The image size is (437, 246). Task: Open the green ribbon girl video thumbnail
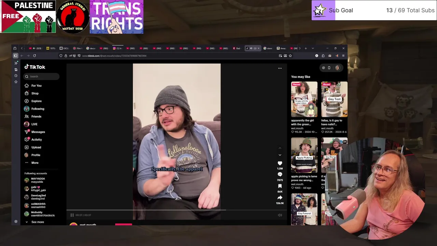(x=304, y=99)
